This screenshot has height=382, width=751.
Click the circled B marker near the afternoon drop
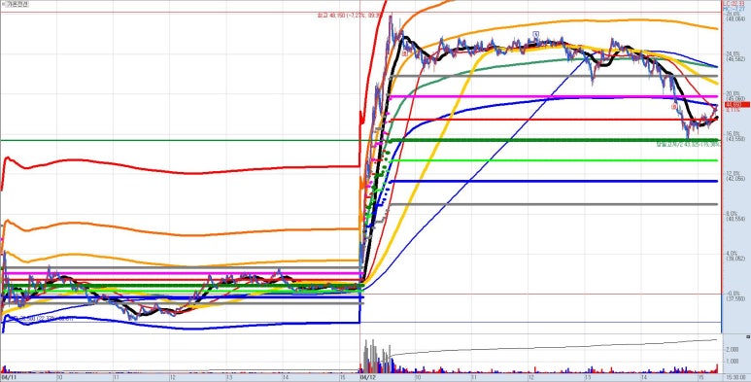(x=675, y=107)
